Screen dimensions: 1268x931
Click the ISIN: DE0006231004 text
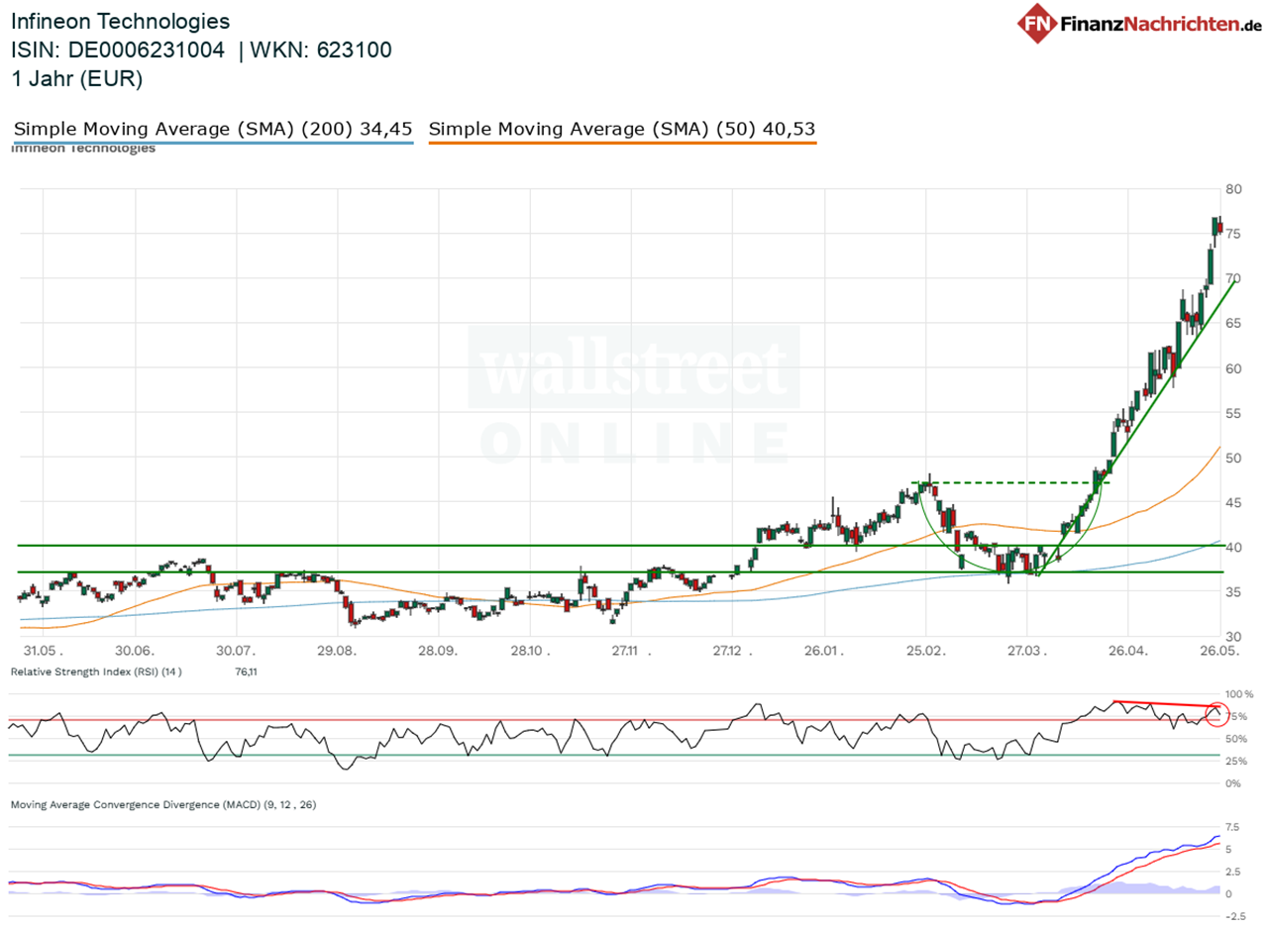tap(120, 50)
